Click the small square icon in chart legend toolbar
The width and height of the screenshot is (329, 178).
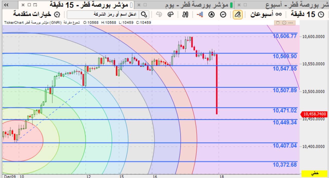pyautogui.click(x=277, y=23)
